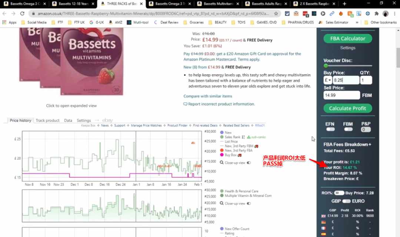The image size is (400, 237).
Task: Click the German flag row in ROI table
Action: (x=348, y=222)
